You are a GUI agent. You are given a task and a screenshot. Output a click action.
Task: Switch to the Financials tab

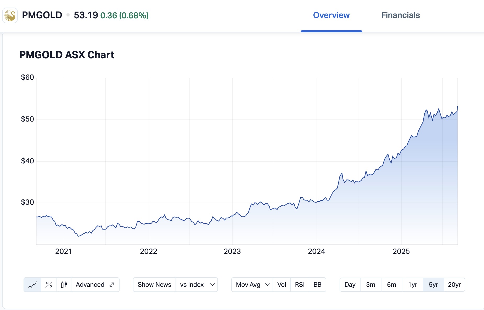[400, 15]
